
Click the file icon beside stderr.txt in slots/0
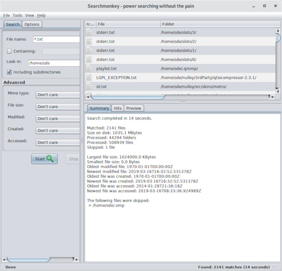pos(89,59)
